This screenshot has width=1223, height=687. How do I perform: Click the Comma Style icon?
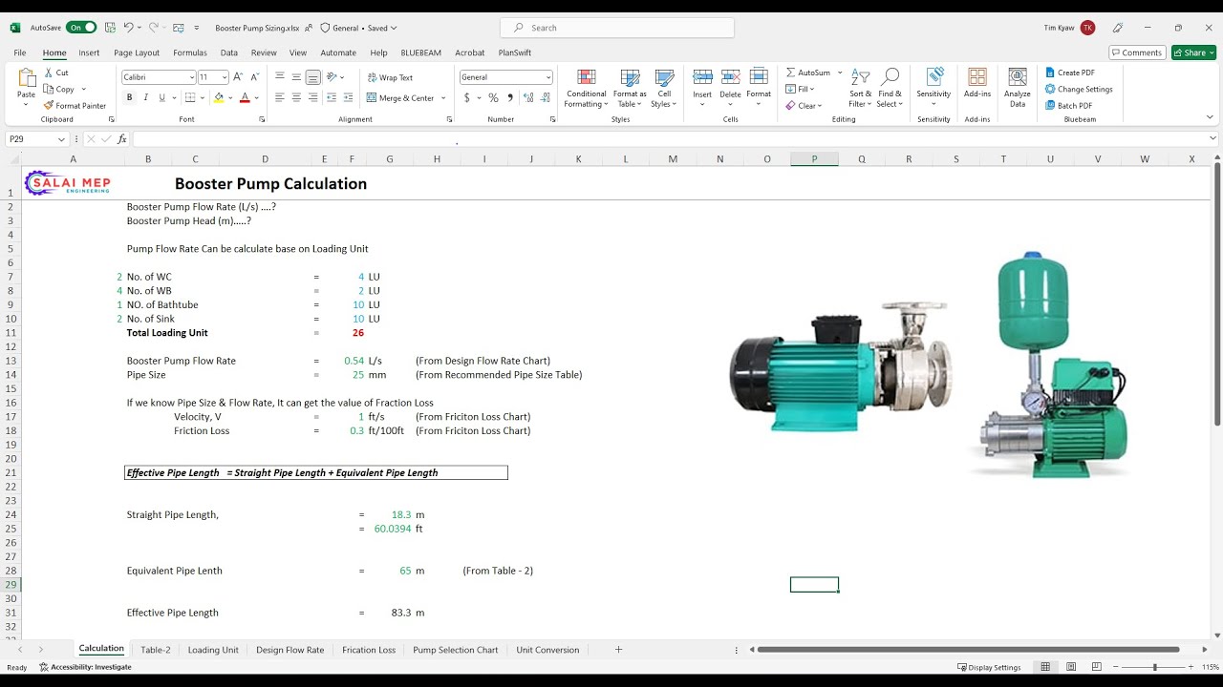point(510,97)
